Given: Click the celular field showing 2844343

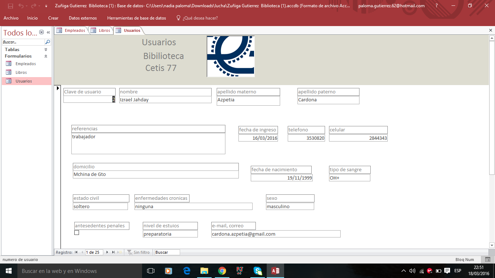Looking at the screenshot, I should pyautogui.click(x=358, y=138).
